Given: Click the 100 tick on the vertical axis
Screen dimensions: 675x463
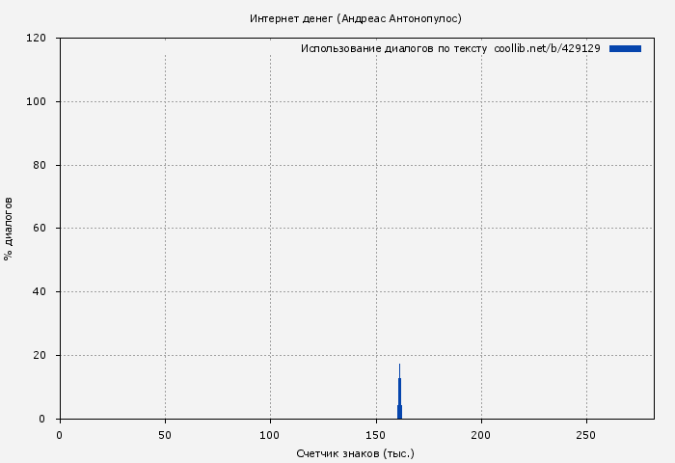Looking at the screenshot, I should (38, 102).
